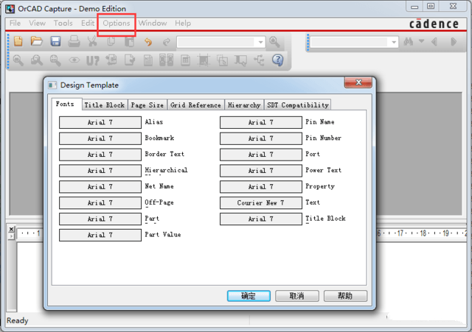Change the Title Block font button

(x=261, y=219)
